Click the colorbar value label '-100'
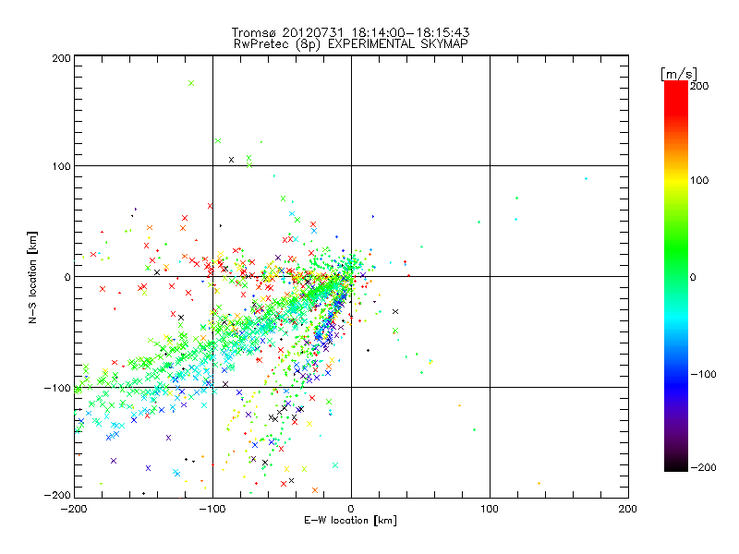Image resolution: width=739 pixels, height=554 pixels. (703, 374)
